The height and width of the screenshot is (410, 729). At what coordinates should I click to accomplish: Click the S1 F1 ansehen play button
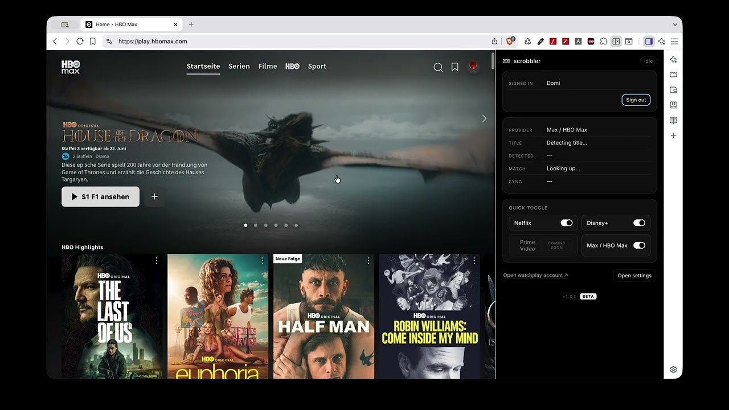100,196
